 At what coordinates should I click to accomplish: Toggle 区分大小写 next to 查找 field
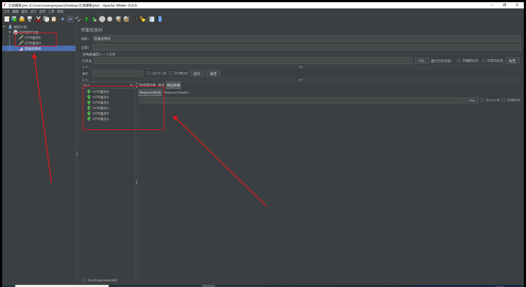point(149,73)
